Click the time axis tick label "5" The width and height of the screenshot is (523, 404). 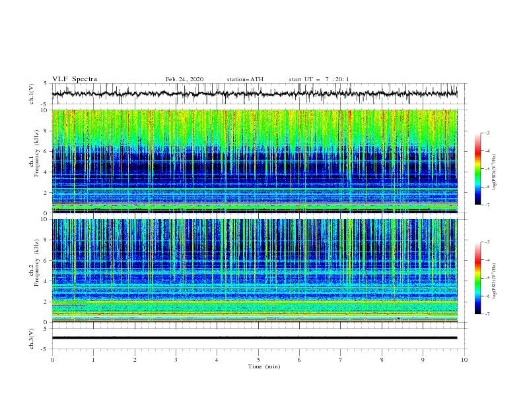click(x=258, y=360)
